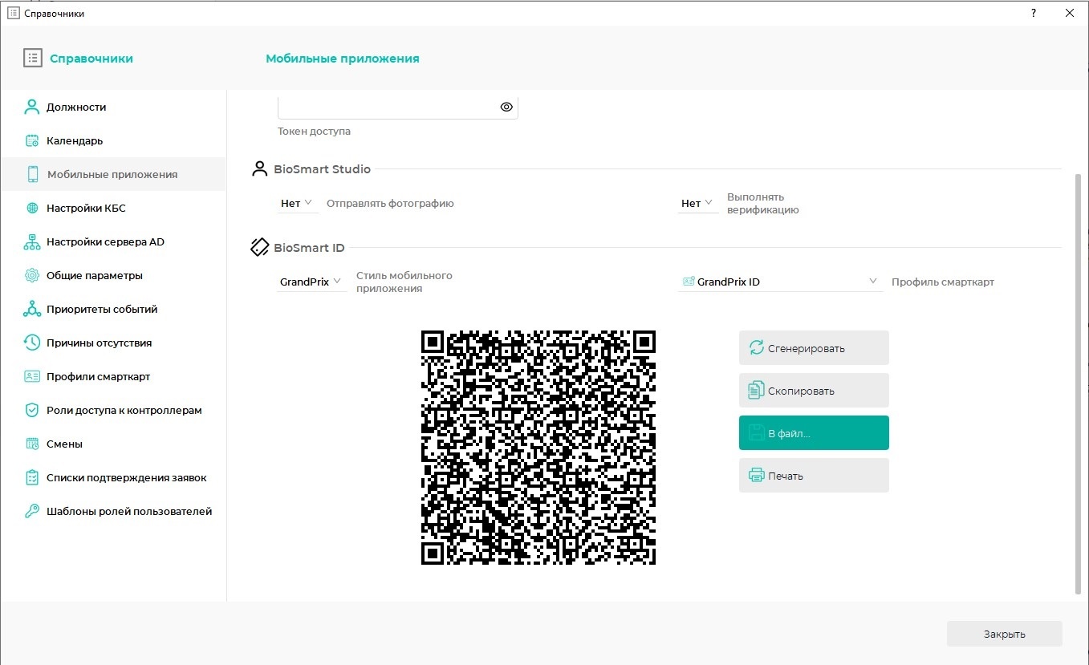The width and height of the screenshot is (1089, 665).
Task: Click the Приоритеты событий nodes icon
Action: pyautogui.click(x=32, y=309)
